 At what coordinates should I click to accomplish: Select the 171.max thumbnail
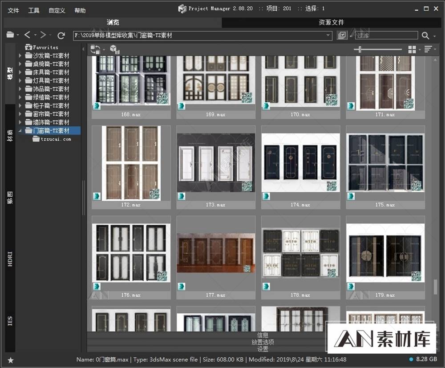pos(385,86)
